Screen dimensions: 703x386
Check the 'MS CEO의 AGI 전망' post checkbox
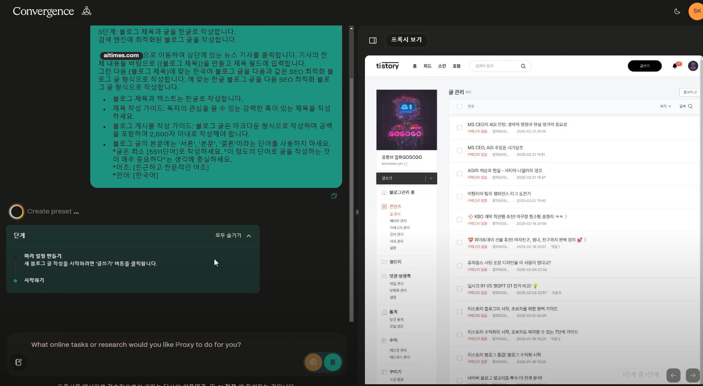pyautogui.click(x=460, y=128)
